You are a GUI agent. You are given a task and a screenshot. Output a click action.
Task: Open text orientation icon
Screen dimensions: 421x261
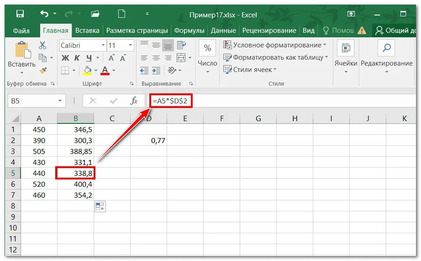coord(172,70)
